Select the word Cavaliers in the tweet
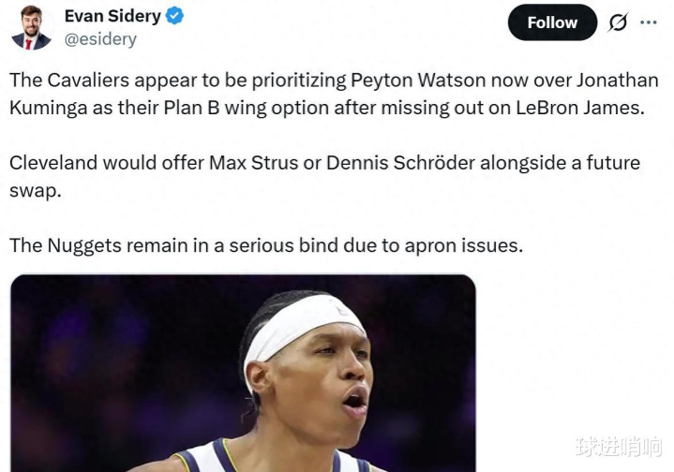Screen dimensions: 674x472 88,81
